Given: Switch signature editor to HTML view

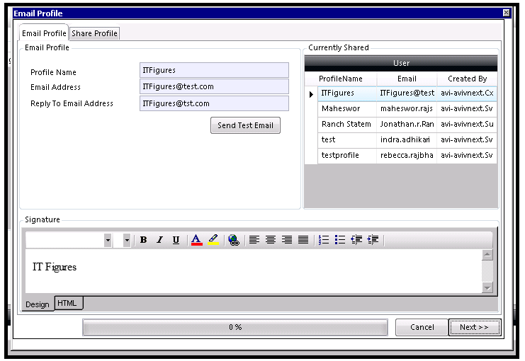Looking at the screenshot, I should pos(68,303).
